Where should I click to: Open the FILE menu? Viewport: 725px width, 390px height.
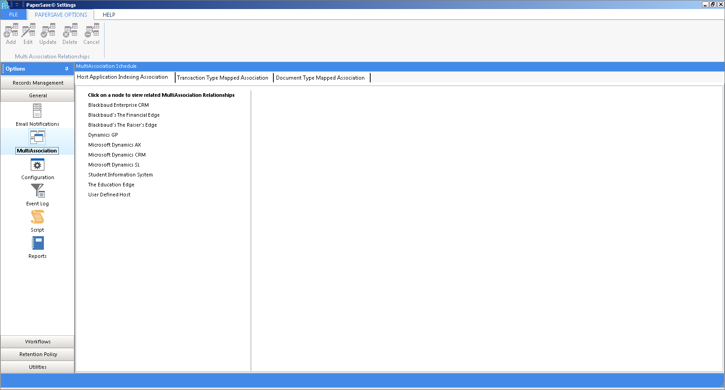click(14, 14)
